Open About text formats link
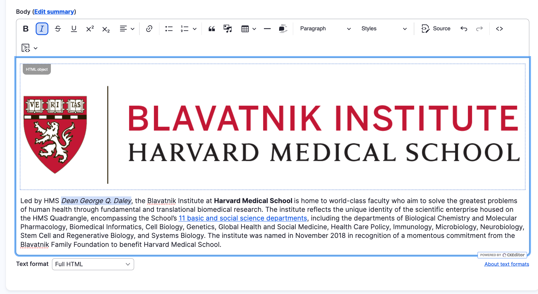The height and width of the screenshot is (294, 538). point(507,264)
